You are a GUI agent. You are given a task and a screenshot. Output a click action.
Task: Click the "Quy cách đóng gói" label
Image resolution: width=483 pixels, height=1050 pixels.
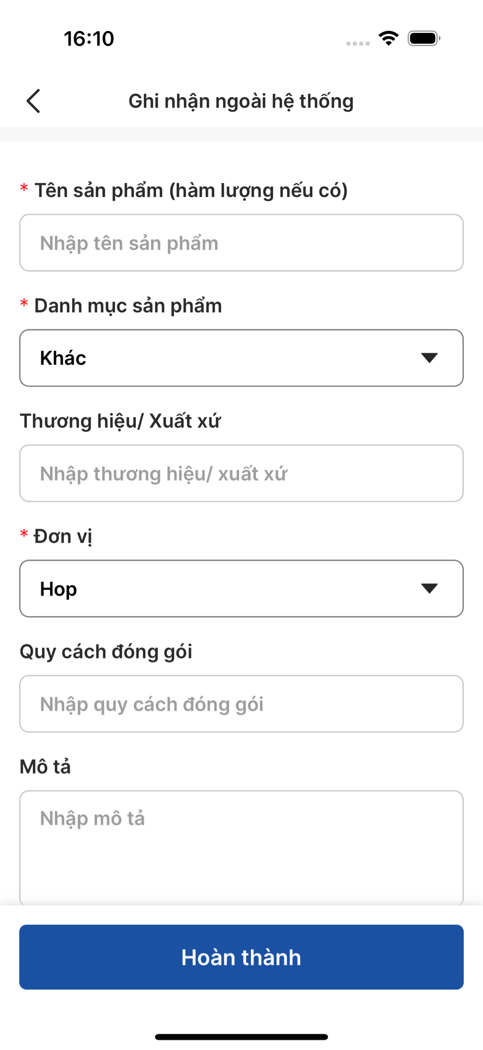[106, 652]
